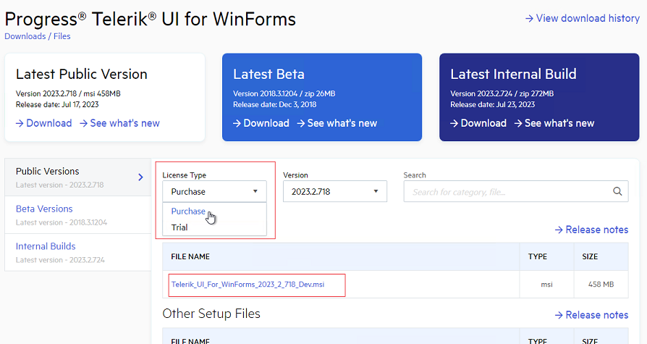Switch to the Beta Versions tab

coord(78,215)
